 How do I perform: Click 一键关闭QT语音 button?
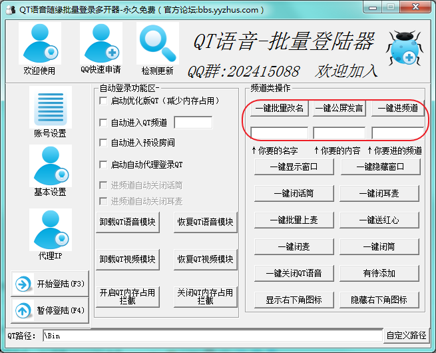coord(294,274)
